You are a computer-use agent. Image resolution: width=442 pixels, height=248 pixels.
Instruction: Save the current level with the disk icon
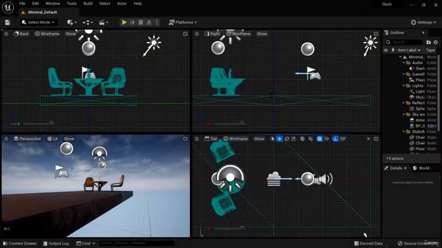(8, 22)
